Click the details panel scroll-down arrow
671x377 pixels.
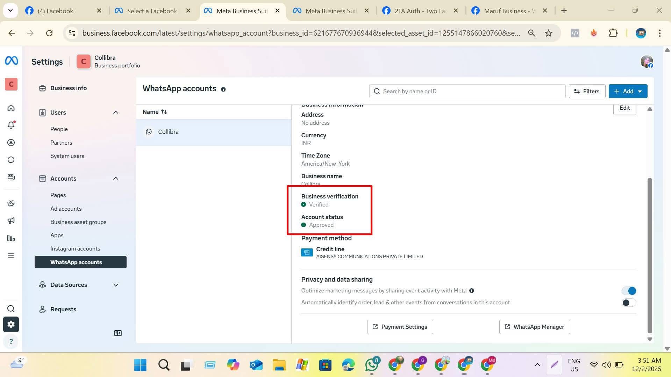[x=650, y=339]
